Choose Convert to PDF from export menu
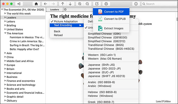The width and height of the screenshot is (178, 104). click(x=113, y=12)
